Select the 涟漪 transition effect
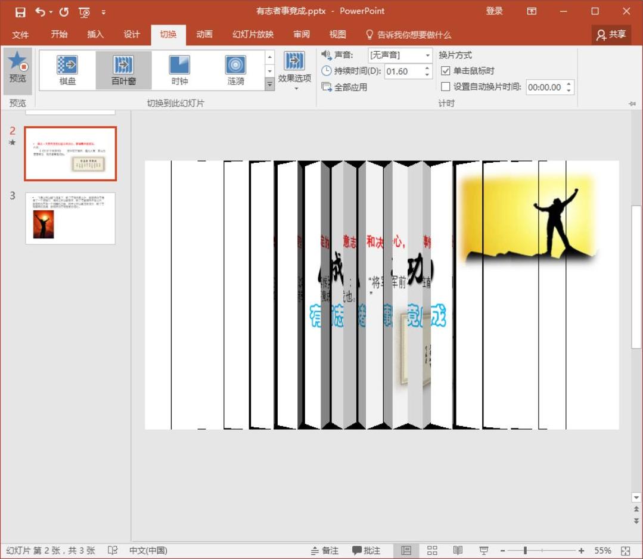 pyautogui.click(x=236, y=70)
